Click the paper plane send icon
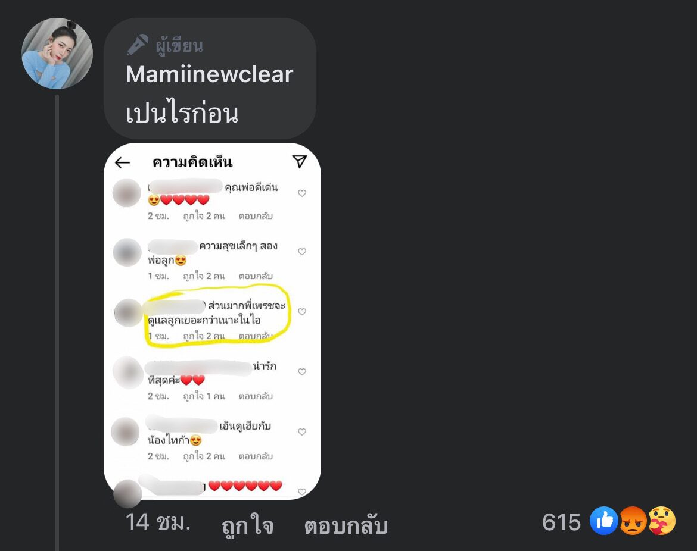 [300, 161]
